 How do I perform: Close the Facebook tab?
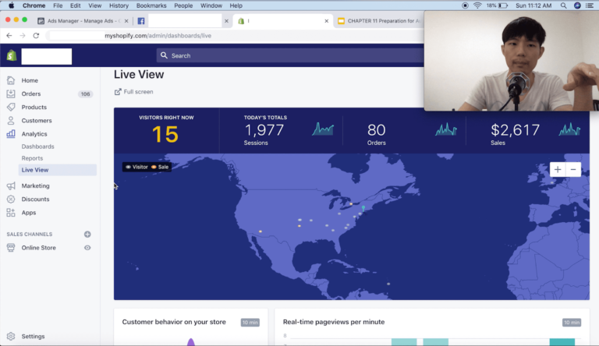point(226,21)
